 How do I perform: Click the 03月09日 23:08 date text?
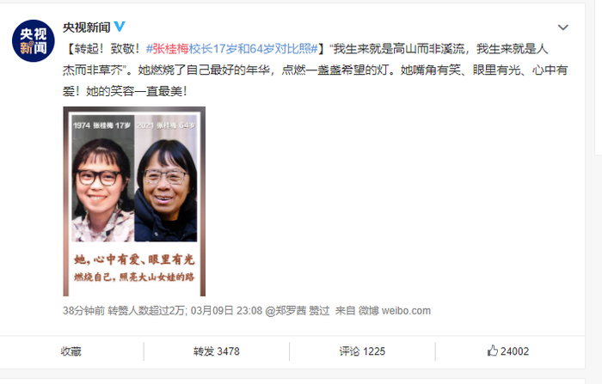point(226,311)
